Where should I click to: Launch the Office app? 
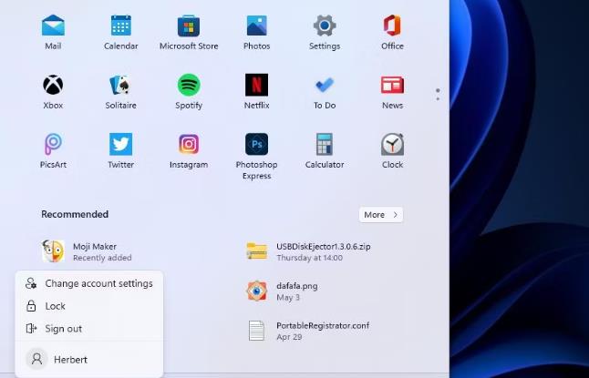(392, 32)
